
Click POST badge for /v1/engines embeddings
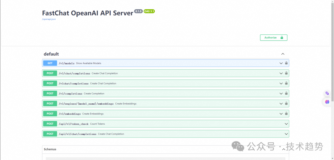50,104
